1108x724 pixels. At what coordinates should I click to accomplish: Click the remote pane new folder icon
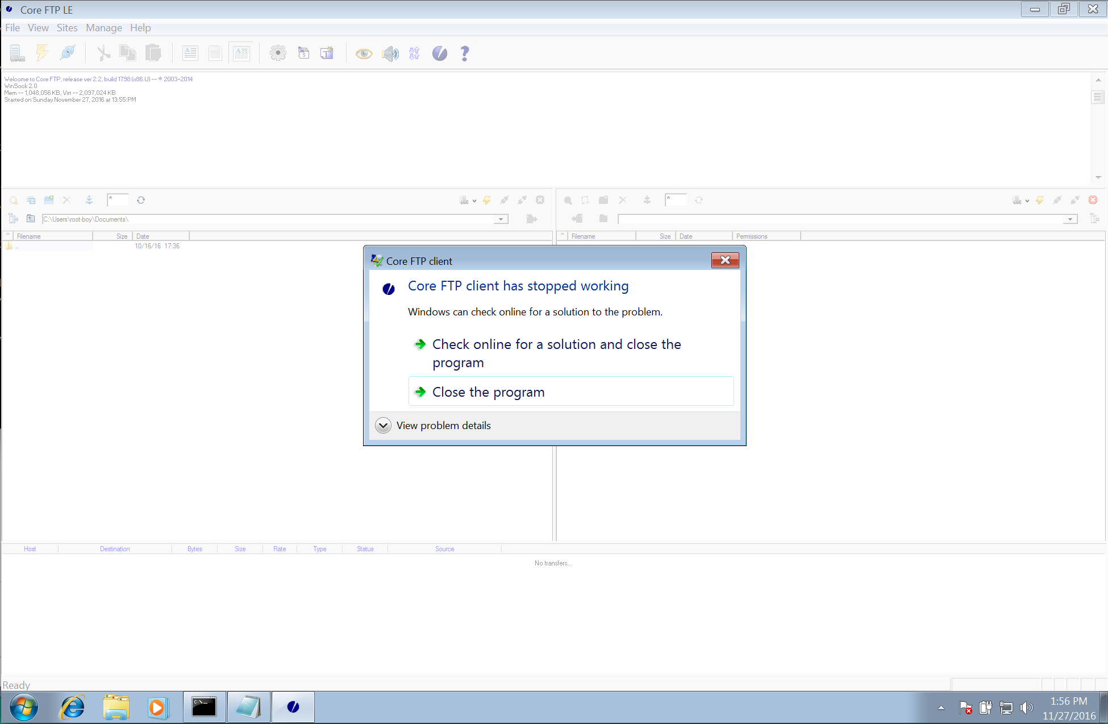603,200
